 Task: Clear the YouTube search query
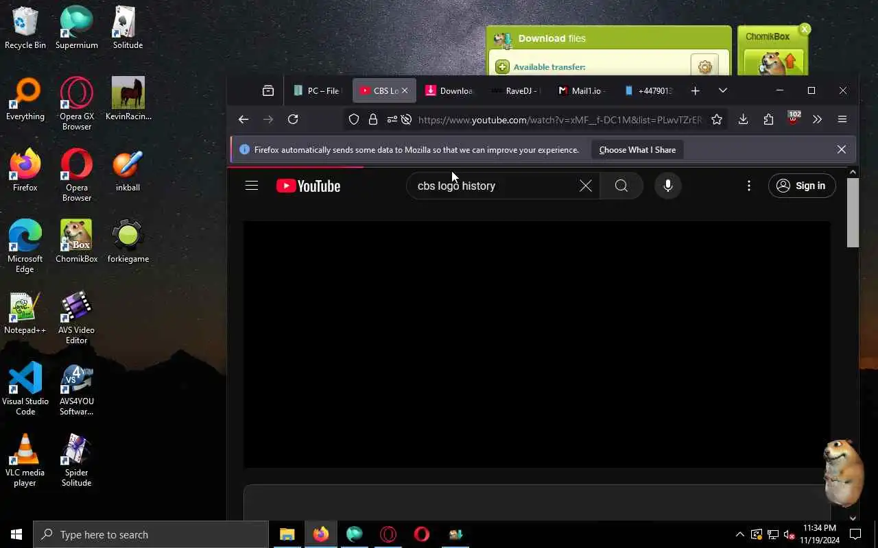[x=586, y=186]
